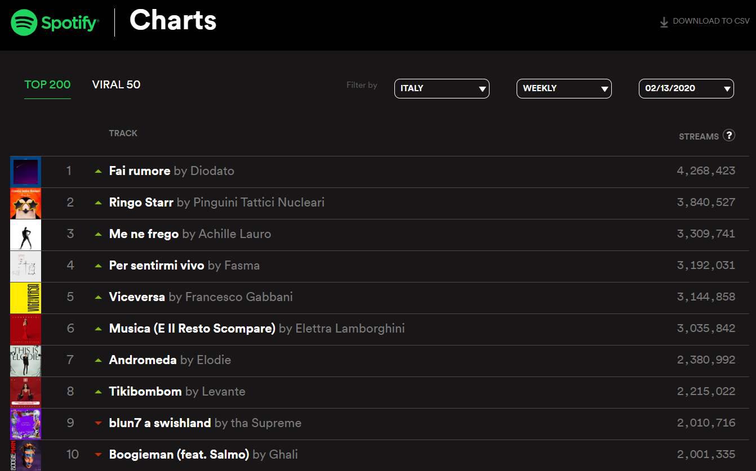Click the Fai rumore album cover

coord(26,172)
